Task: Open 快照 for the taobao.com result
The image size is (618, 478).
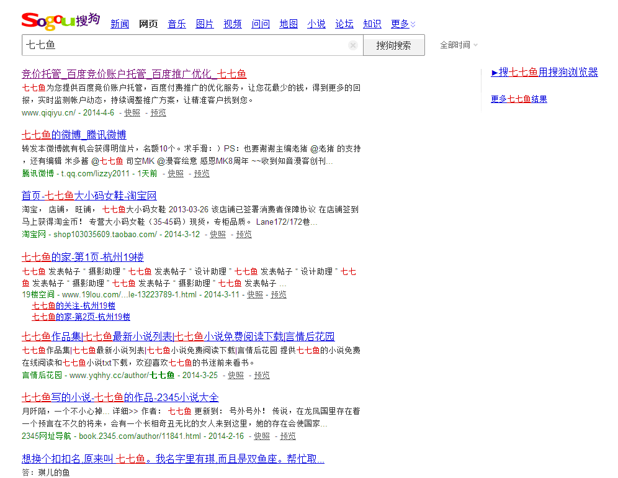Action: coord(218,234)
